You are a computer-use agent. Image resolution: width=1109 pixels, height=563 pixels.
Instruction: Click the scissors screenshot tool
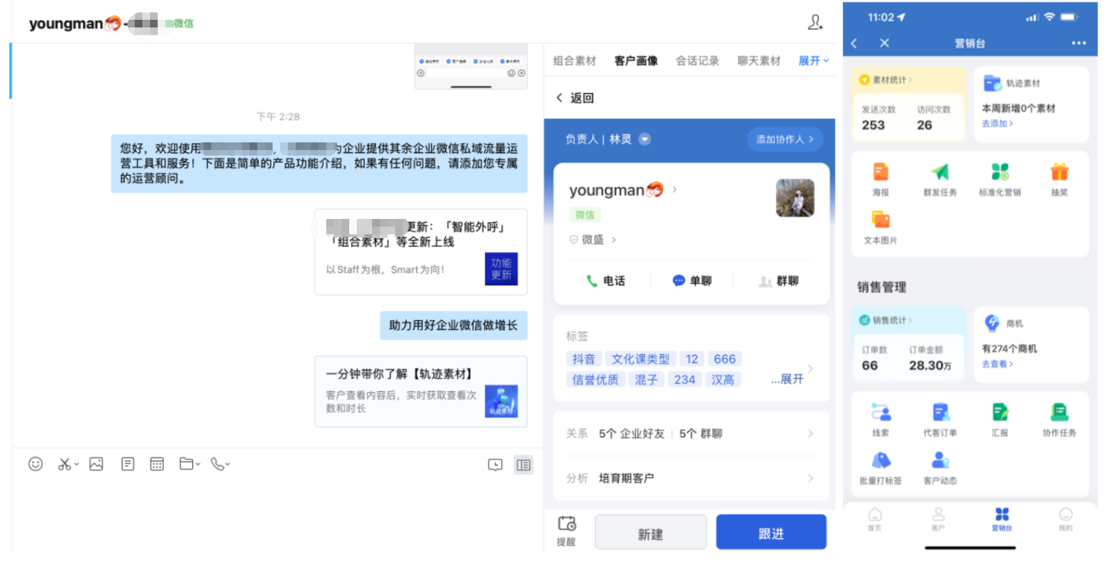click(x=64, y=464)
